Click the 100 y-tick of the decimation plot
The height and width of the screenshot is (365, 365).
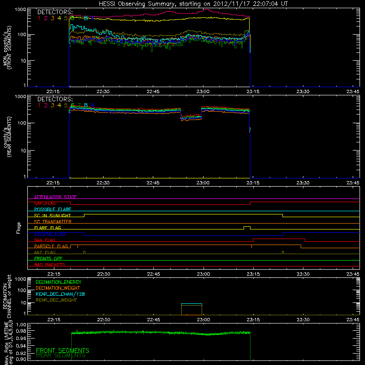pyautogui.click(x=21, y=290)
